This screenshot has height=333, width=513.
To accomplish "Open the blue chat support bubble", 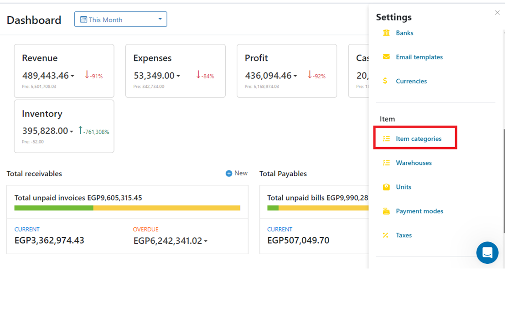I will point(487,252).
